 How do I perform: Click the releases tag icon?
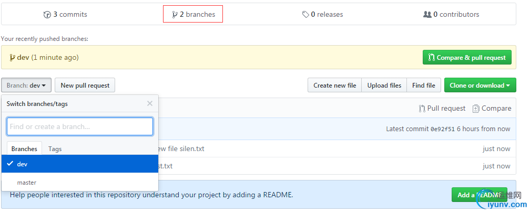click(305, 15)
